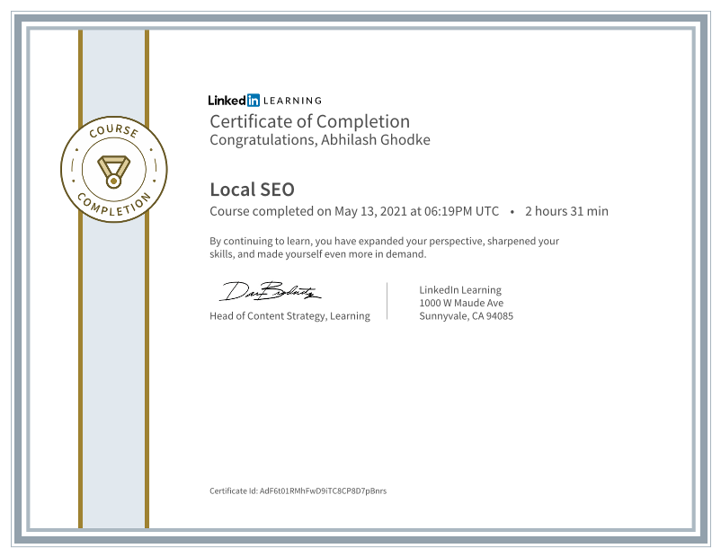Click the Certificate Id code text
Screen dimensions: 721x557
[297, 491]
